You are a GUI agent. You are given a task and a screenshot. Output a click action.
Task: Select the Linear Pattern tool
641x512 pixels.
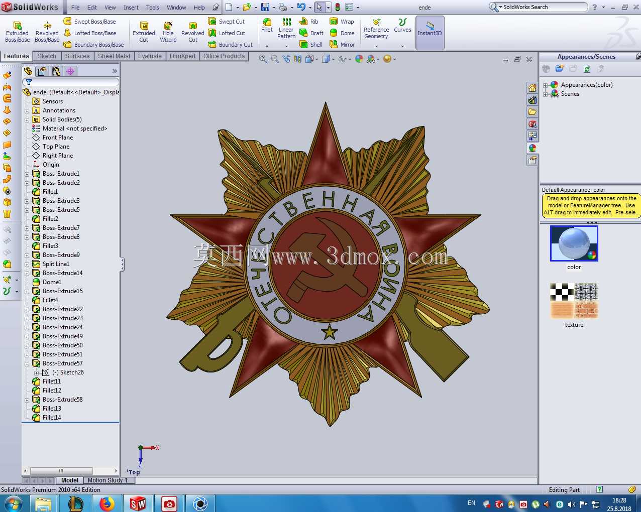pyautogui.click(x=286, y=28)
